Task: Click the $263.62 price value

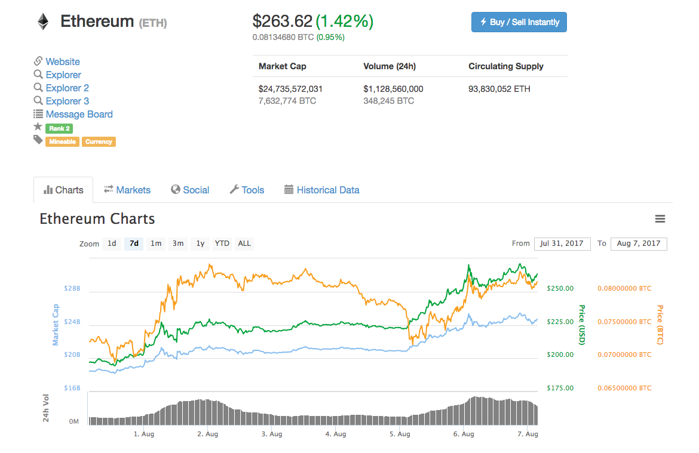Action: [282, 21]
